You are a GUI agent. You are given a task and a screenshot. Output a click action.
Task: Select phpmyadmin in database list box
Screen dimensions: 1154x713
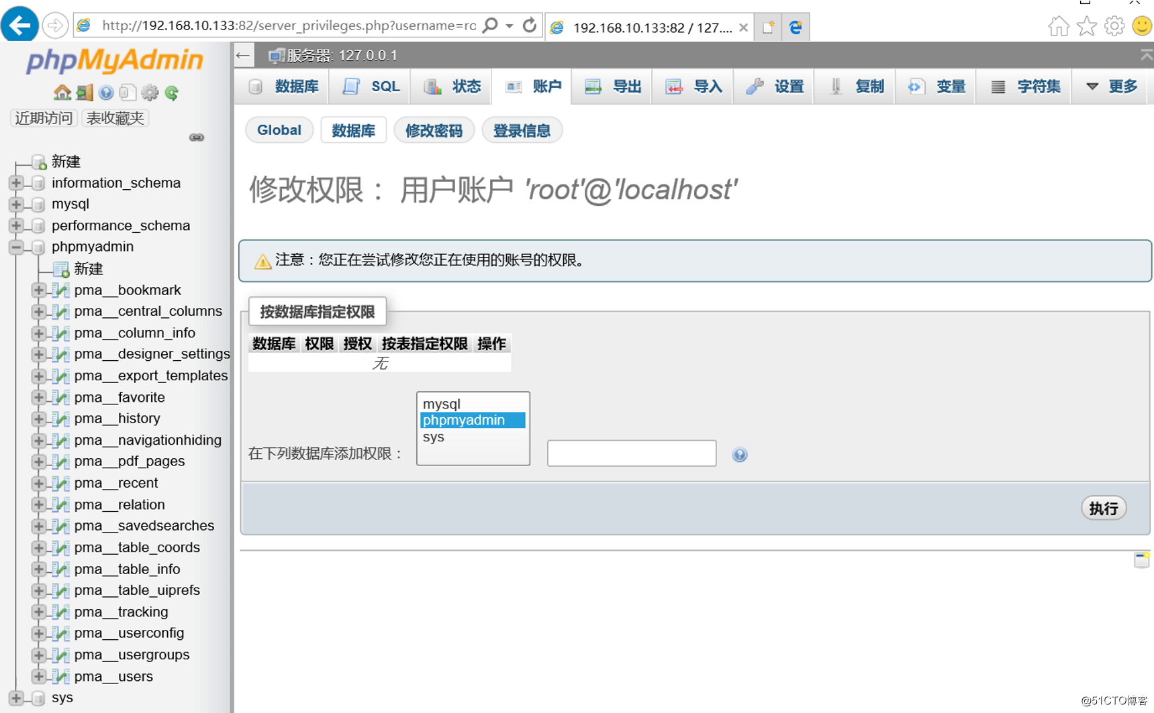tap(472, 420)
